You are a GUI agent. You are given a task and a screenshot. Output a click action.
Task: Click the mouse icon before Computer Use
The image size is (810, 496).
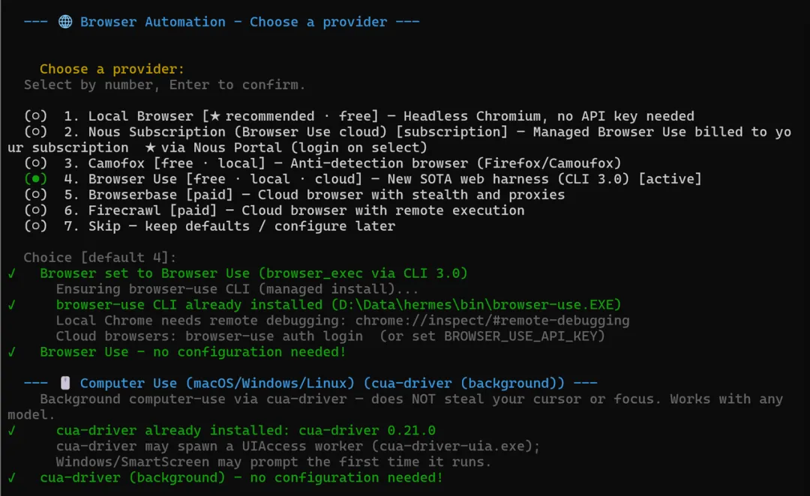[x=65, y=383]
